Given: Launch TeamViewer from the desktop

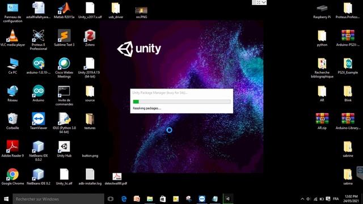Looking at the screenshot, I should [x=39, y=121].
